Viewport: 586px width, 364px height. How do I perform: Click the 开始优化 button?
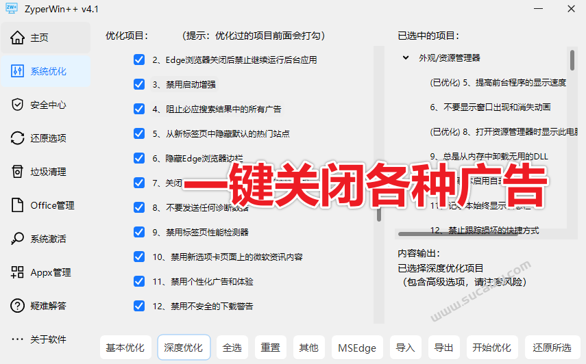pyautogui.click(x=491, y=348)
